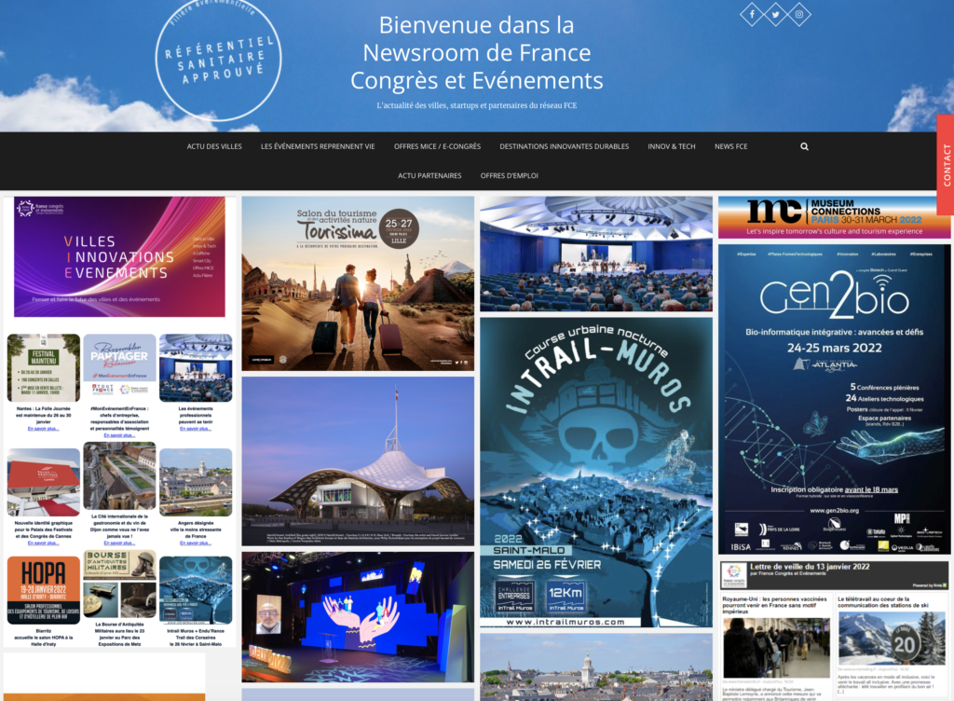Viewport: 954px width, 701px height.
Task: Open the Villes Innovations Evenements banner
Action: [120, 256]
